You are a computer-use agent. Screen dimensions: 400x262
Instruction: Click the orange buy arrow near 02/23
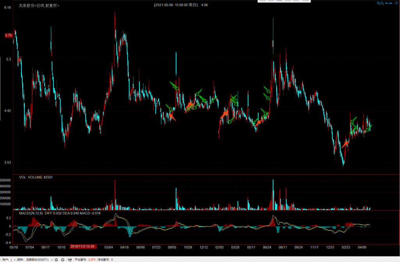coord(344,144)
